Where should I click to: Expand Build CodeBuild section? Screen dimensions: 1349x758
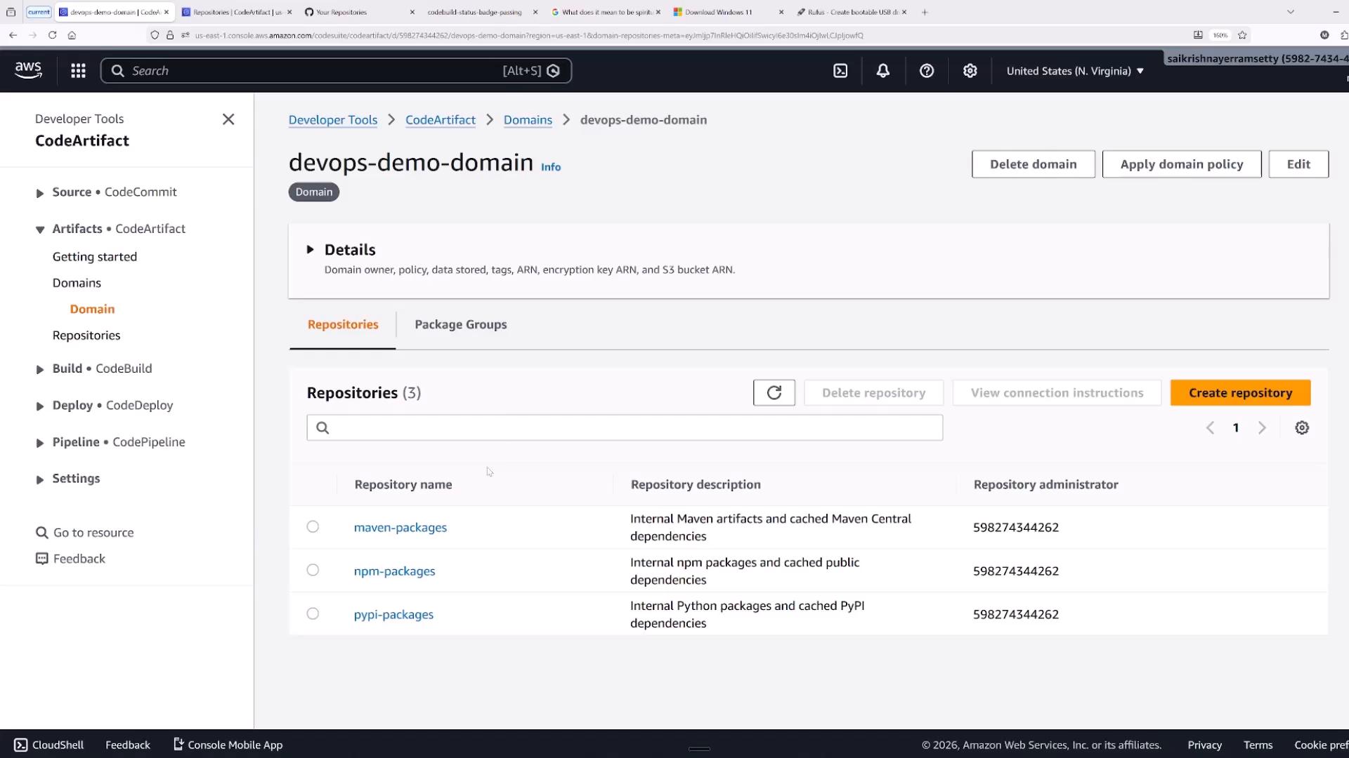point(40,369)
